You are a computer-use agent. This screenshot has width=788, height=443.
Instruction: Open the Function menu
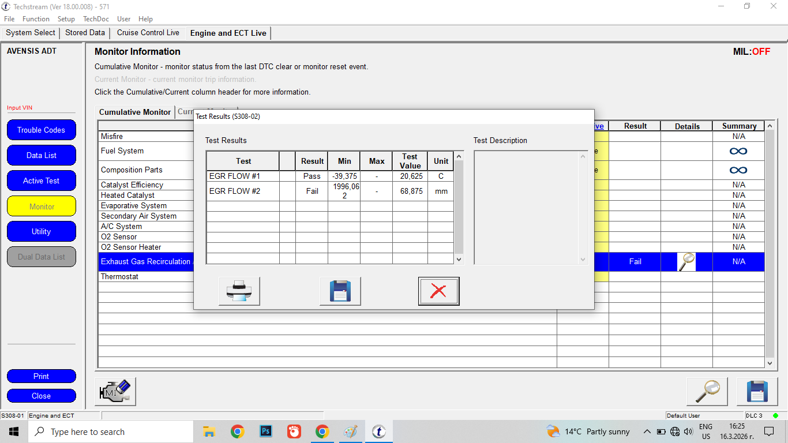[36, 19]
